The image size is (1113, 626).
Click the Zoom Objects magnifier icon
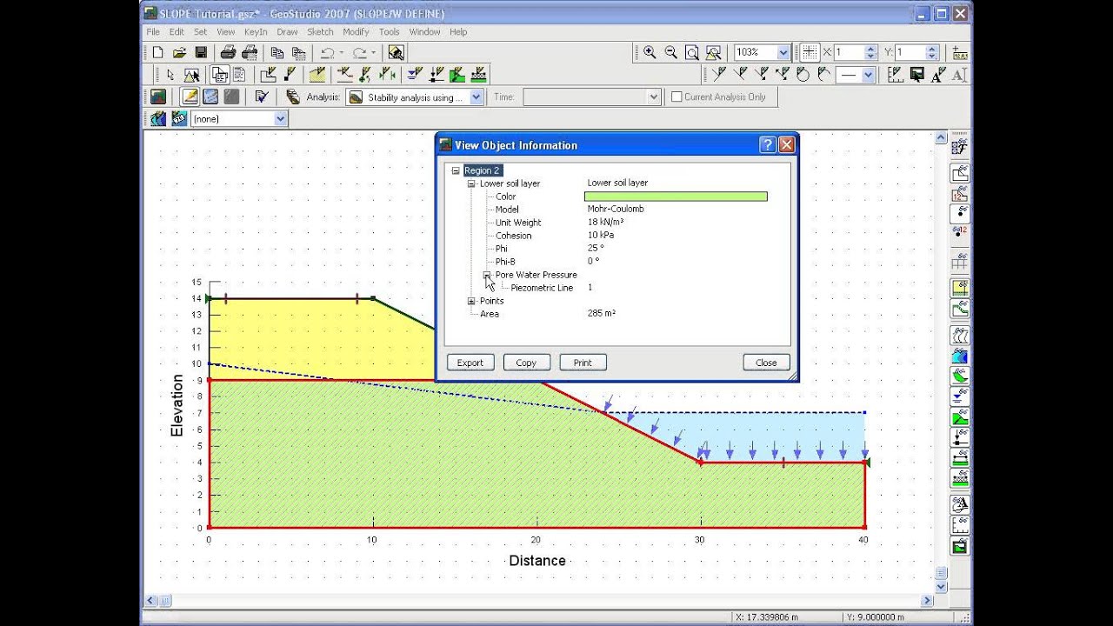pyautogui.click(x=714, y=52)
